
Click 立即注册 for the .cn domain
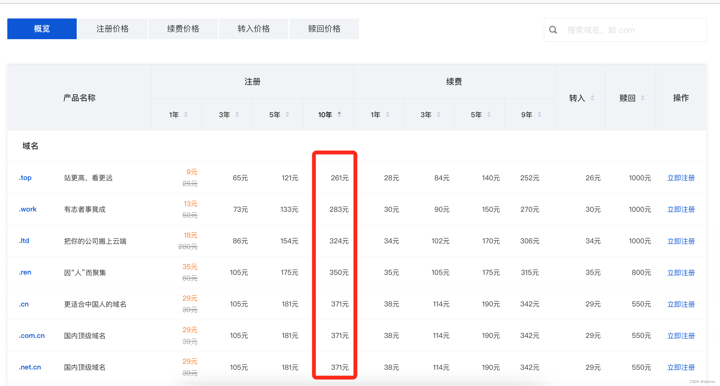(681, 304)
